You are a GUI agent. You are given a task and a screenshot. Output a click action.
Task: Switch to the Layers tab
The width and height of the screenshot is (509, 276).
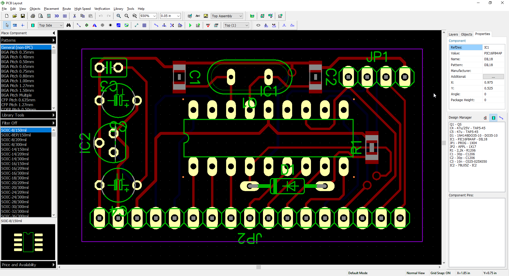tap(453, 34)
